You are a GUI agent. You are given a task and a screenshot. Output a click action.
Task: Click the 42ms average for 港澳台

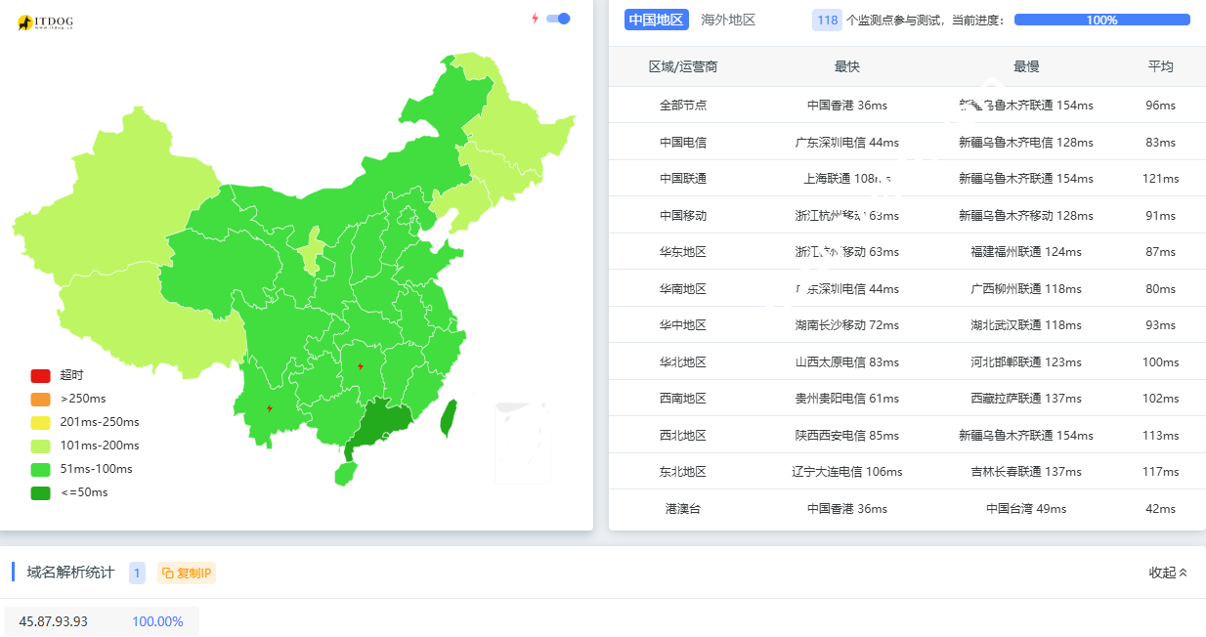point(1161,508)
